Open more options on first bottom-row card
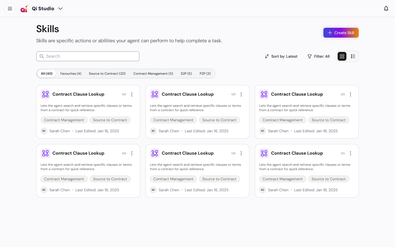Screen dimensions: 395x247 tap(132, 153)
